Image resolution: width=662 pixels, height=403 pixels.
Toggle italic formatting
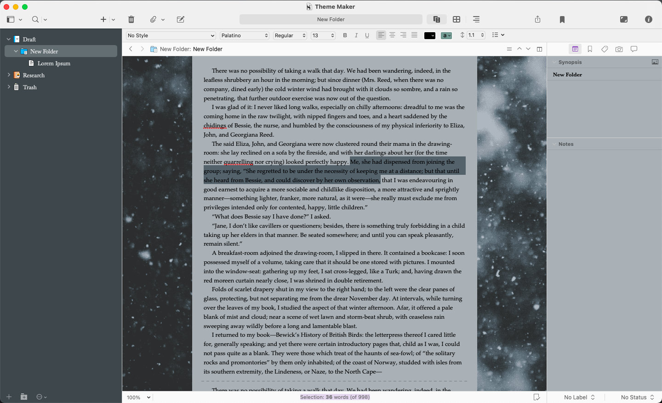click(x=356, y=35)
